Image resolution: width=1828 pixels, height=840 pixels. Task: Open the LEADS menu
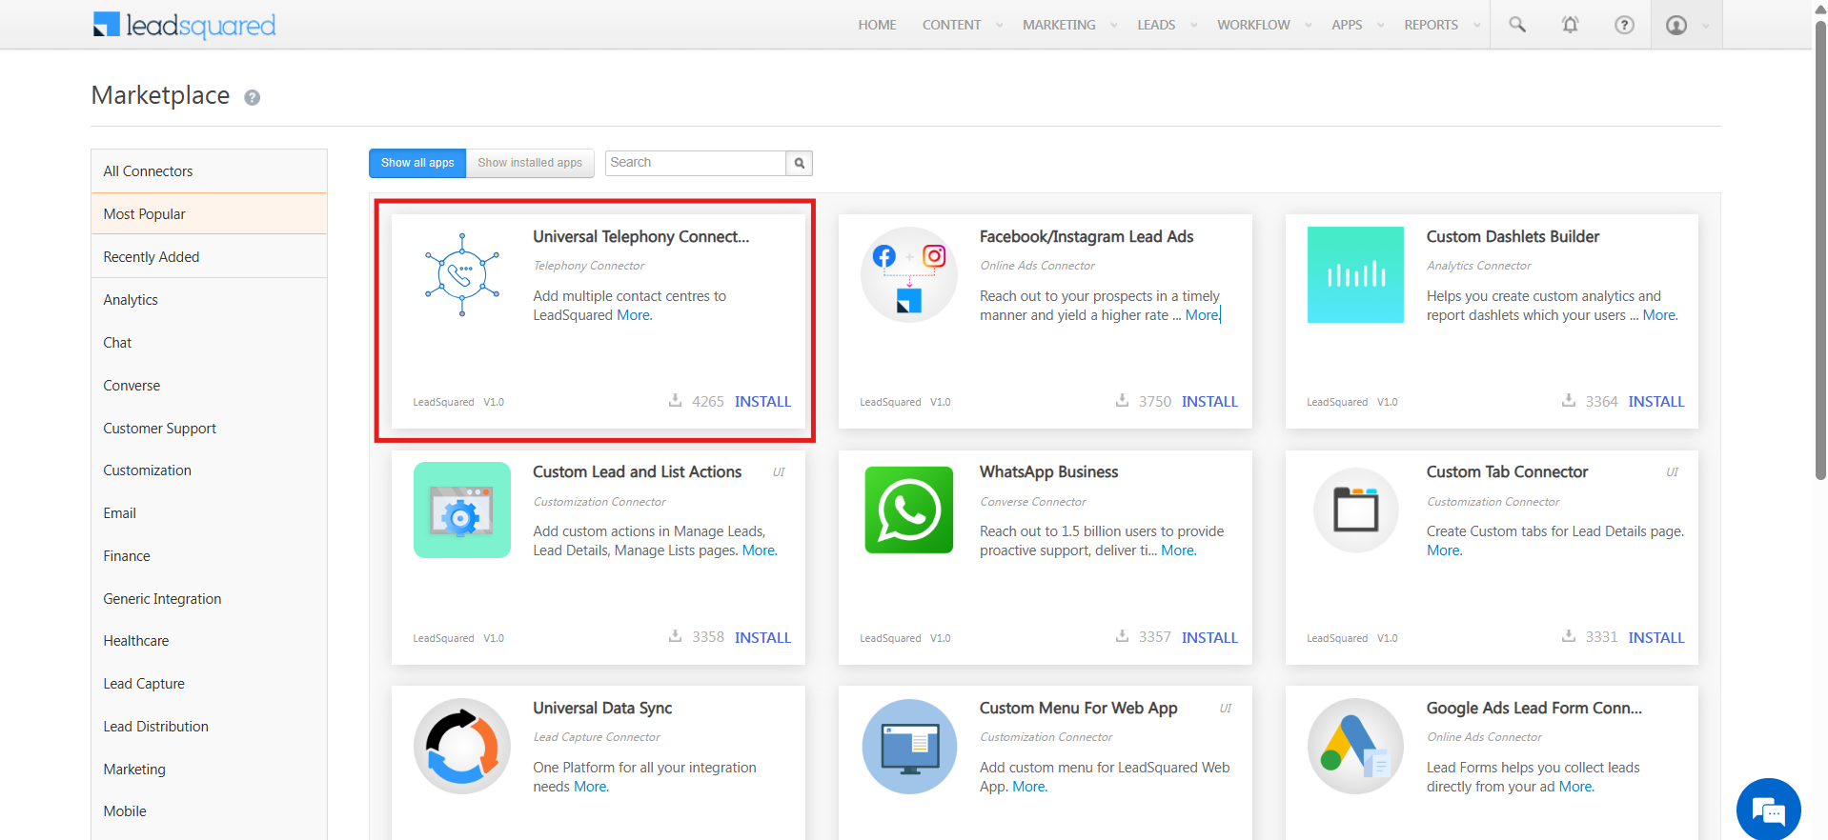1156,25
